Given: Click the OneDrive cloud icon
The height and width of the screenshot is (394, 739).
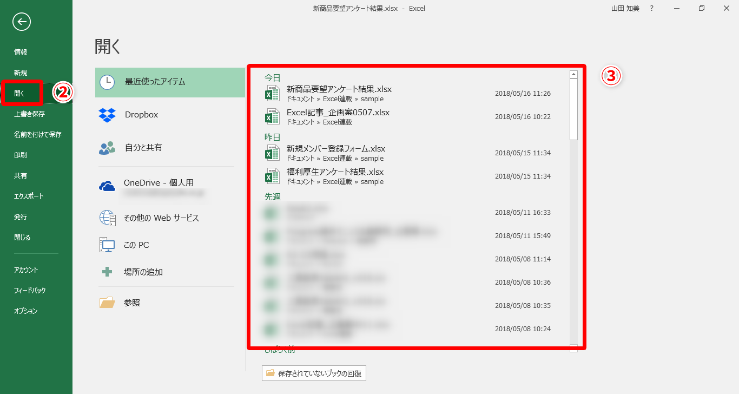Looking at the screenshot, I should 107,186.
